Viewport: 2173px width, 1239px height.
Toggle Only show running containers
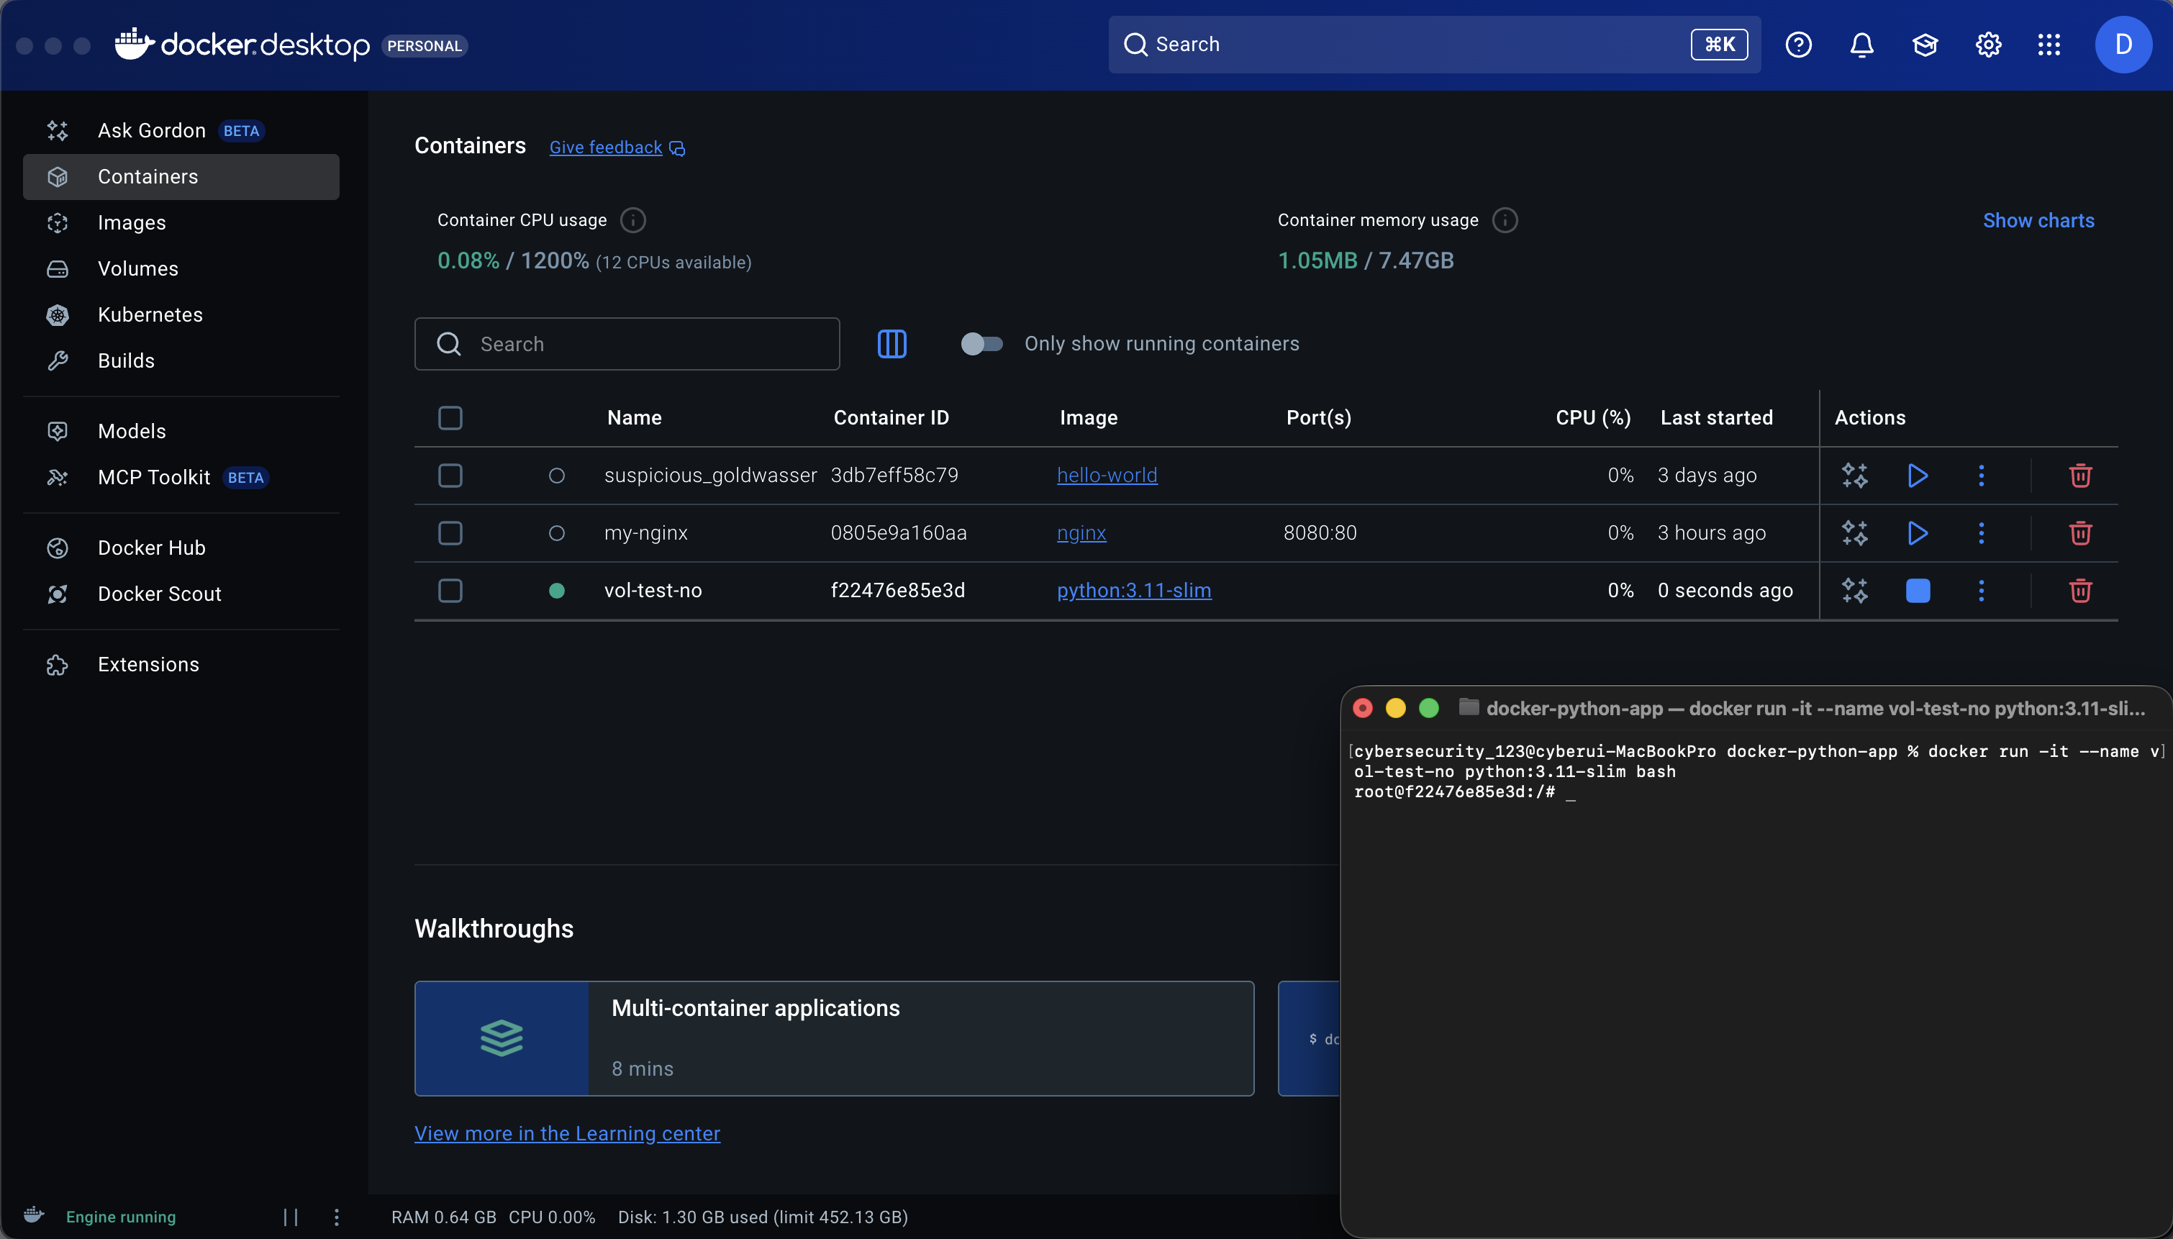(x=981, y=344)
